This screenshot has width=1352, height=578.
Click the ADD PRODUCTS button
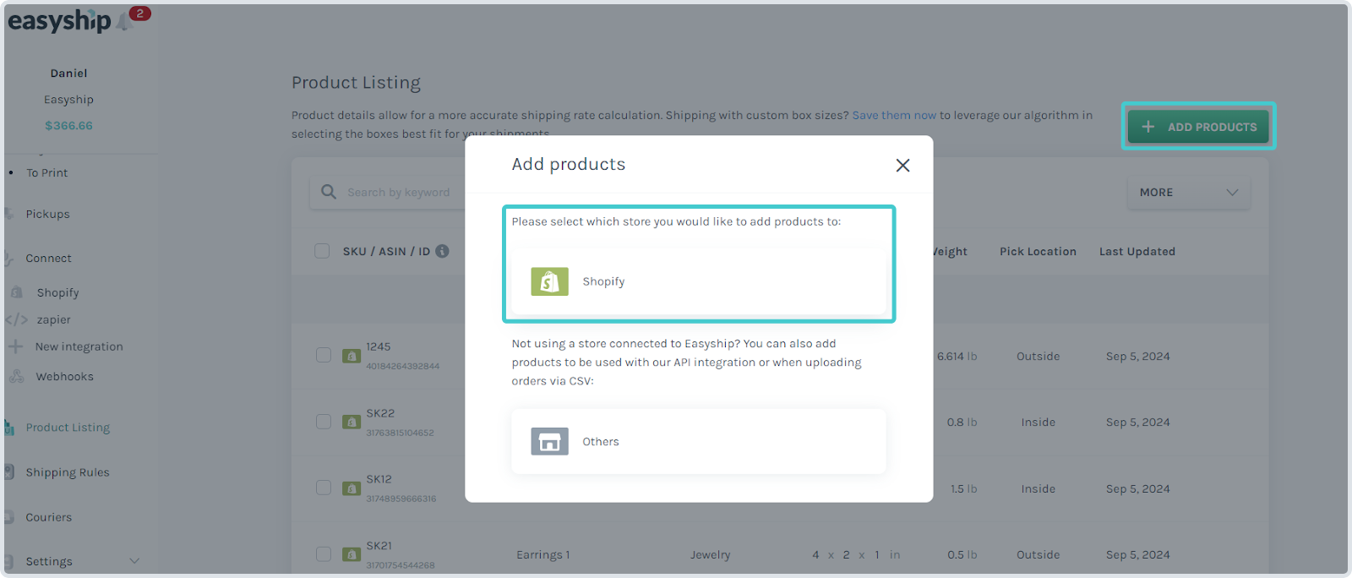pos(1198,127)
